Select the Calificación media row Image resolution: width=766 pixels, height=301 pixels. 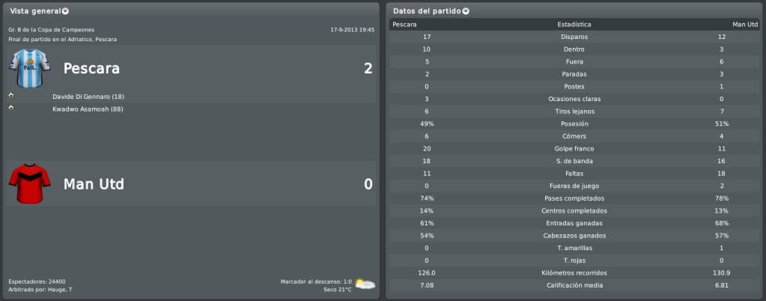574,285
